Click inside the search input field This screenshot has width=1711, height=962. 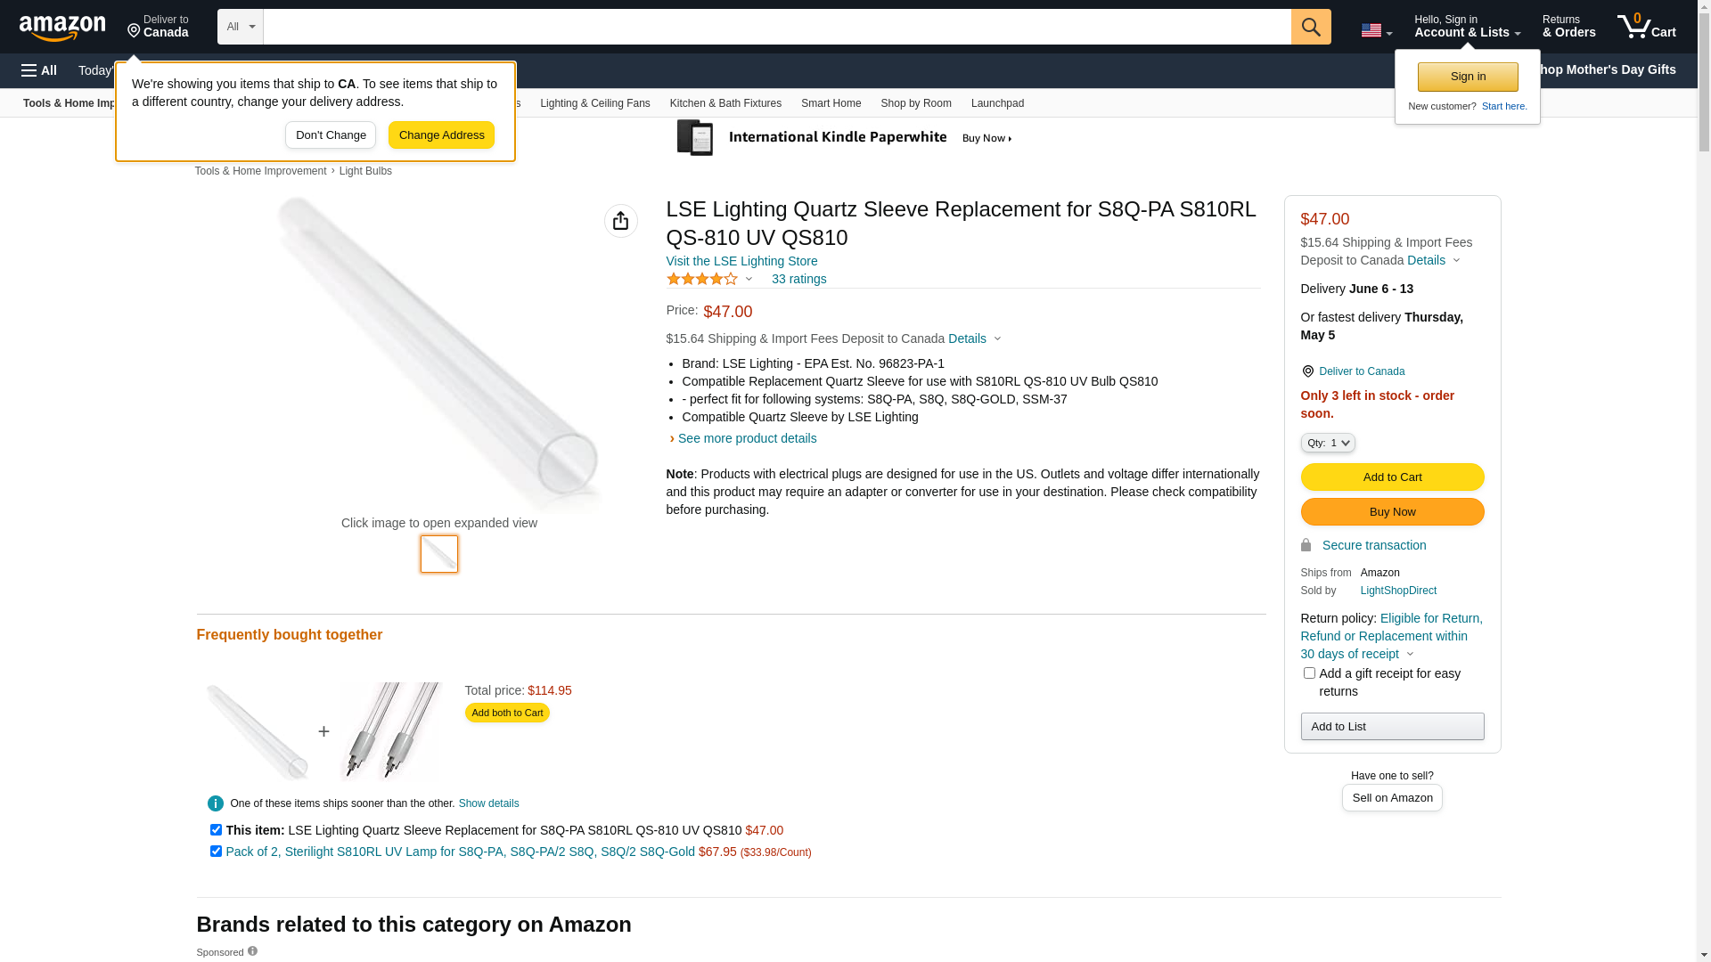click(x=777, y=27)
